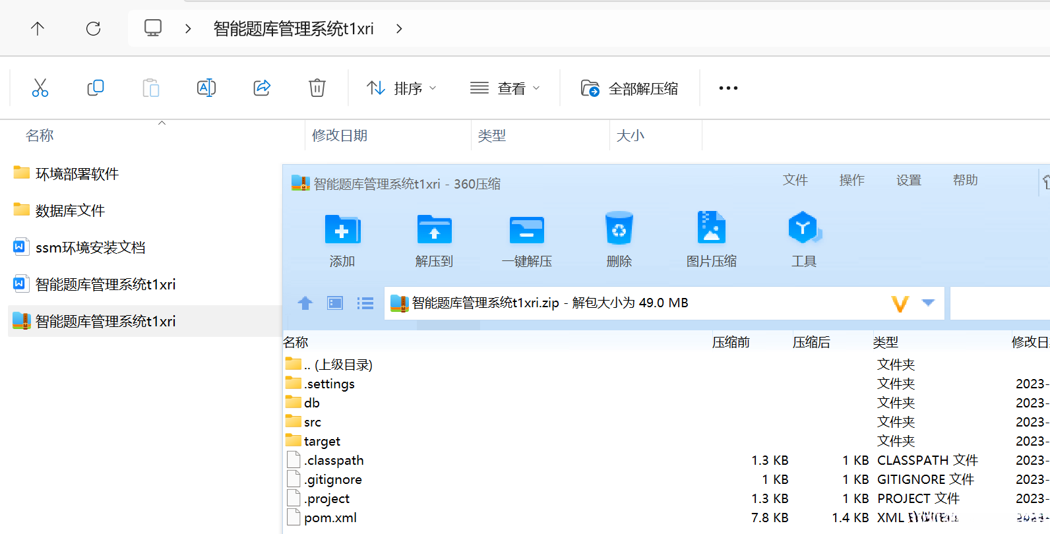Cut the selection with the scissors icon

point(40,88)
